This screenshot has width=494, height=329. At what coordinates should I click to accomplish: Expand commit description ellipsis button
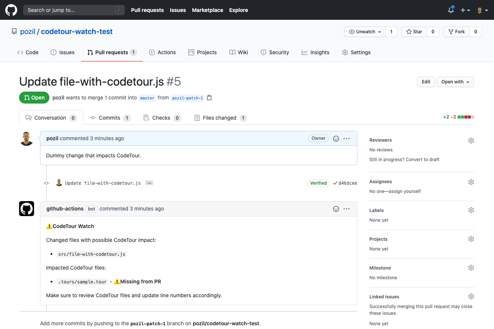pos(149,183)
